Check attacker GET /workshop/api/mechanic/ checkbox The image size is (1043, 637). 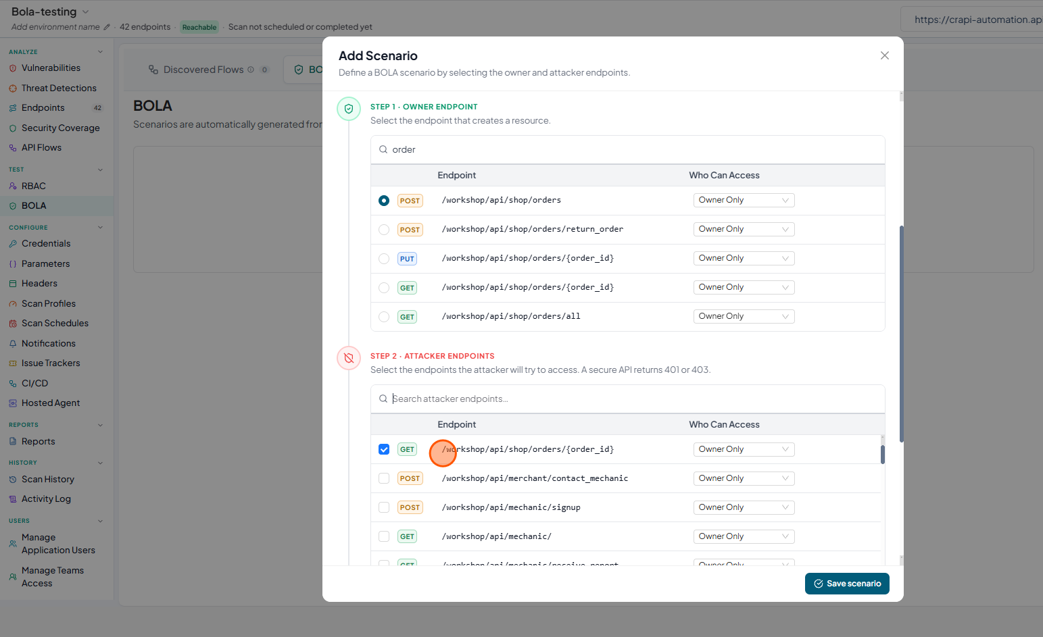[384, 537]
